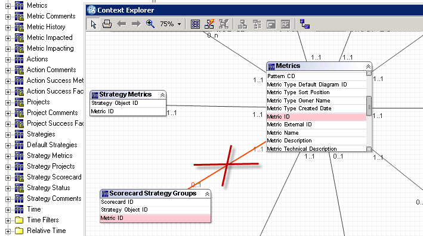Screen dimensions: 423x236
Task: Select Strategies in the tree
Action: (41, 134)
